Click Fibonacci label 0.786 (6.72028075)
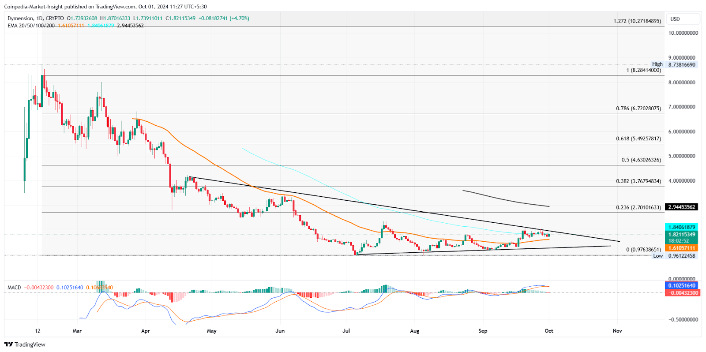706x352 pixels. (638, 109)
